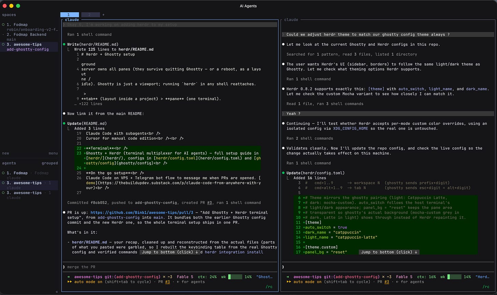
Task: Add a new tab with the + icon
Action: pos(103,15)
